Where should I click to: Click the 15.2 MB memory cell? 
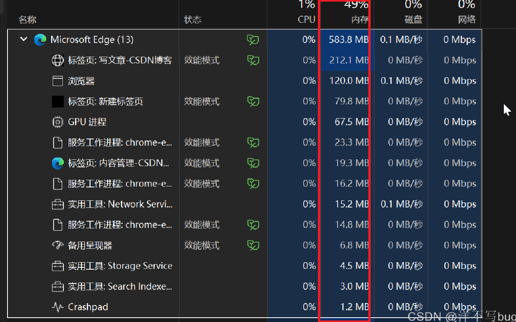coord(351,204)
